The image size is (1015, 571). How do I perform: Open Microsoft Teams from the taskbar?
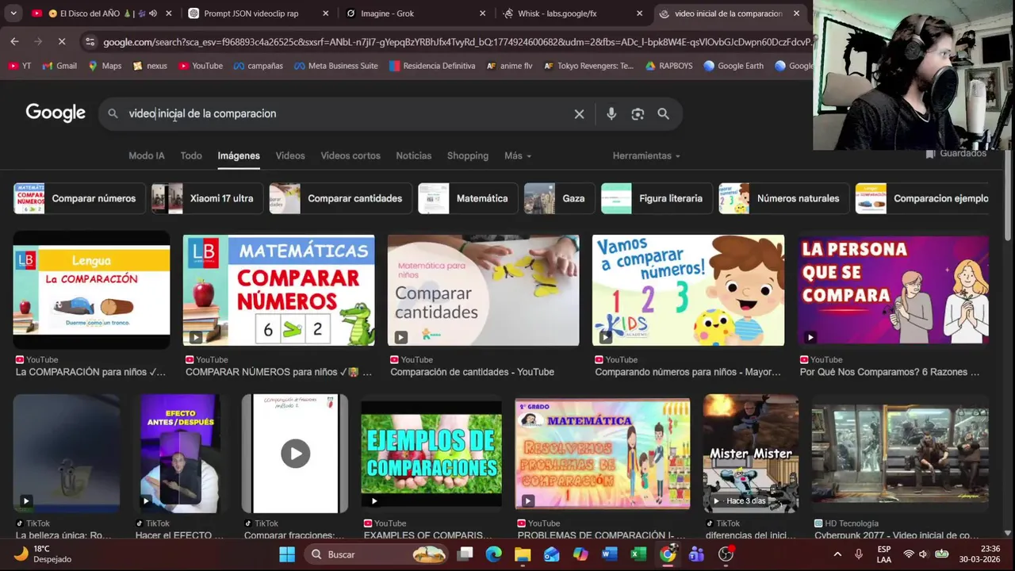(x=696, y=554)
